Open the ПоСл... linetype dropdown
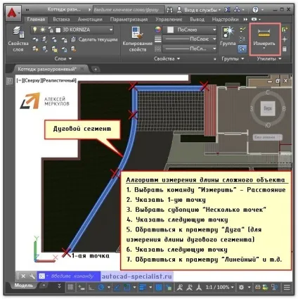Image resolution: width=298 pixels, height=299 pixels. (x=214, y=49)
